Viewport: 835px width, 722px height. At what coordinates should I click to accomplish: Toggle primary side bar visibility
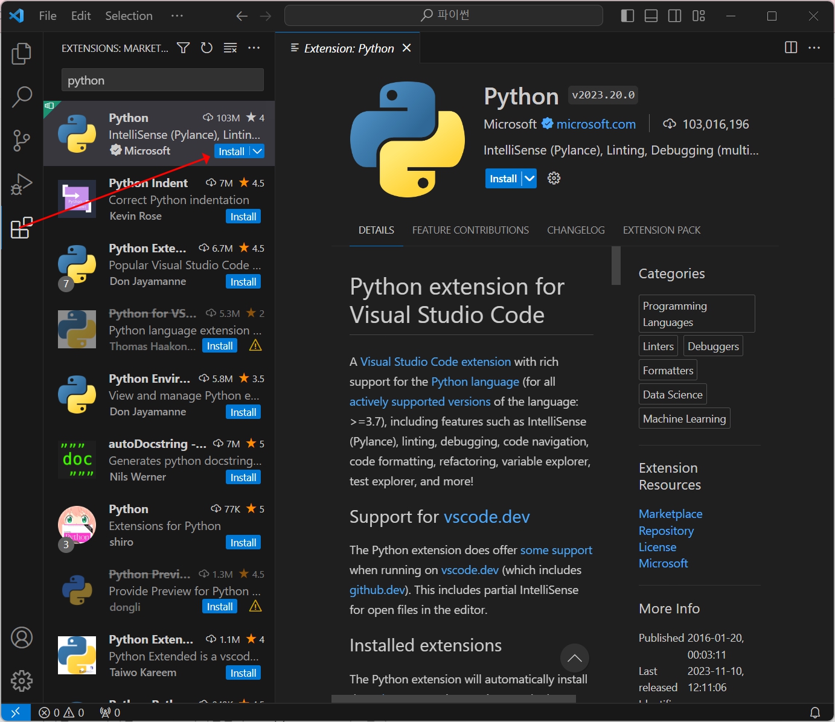click(x=628, y=16)
